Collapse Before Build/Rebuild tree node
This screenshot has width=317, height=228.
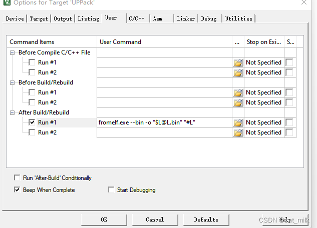13,82
